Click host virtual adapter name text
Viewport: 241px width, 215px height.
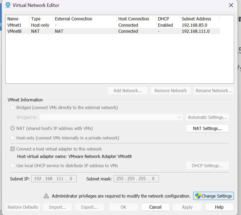tap(74, 156)
